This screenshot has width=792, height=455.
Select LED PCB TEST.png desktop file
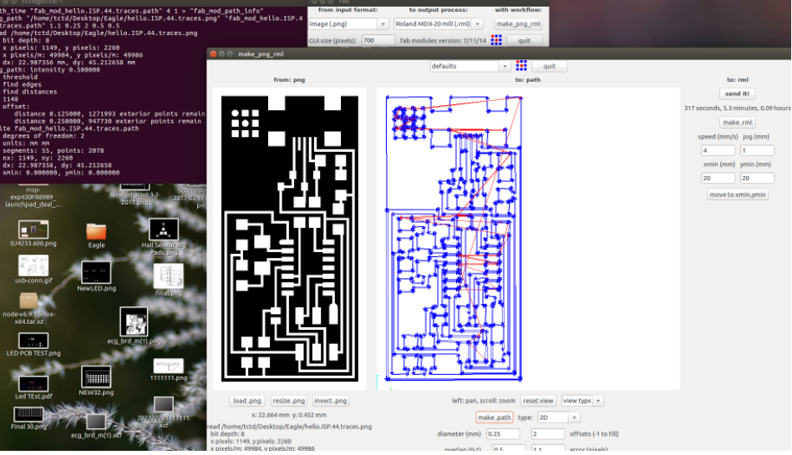coord(33,345)
